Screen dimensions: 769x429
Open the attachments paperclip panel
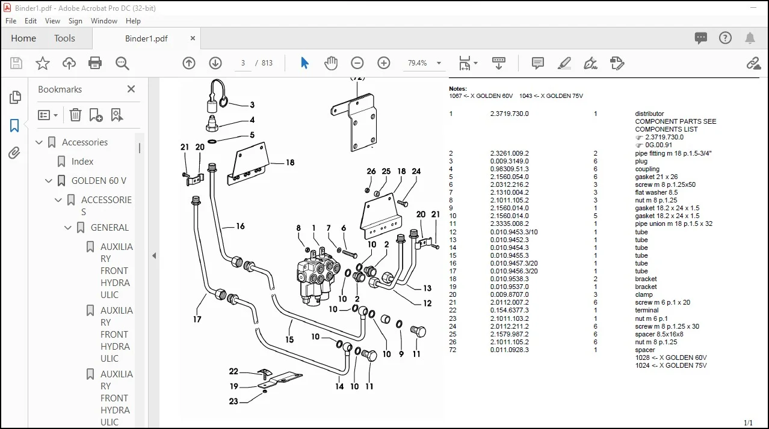click(15, 153)
